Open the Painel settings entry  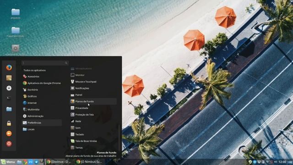[x=93, y=95]
